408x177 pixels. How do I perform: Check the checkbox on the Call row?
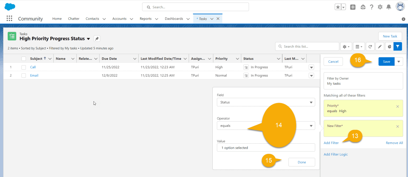pyautogui.click(x=23, y=67)
